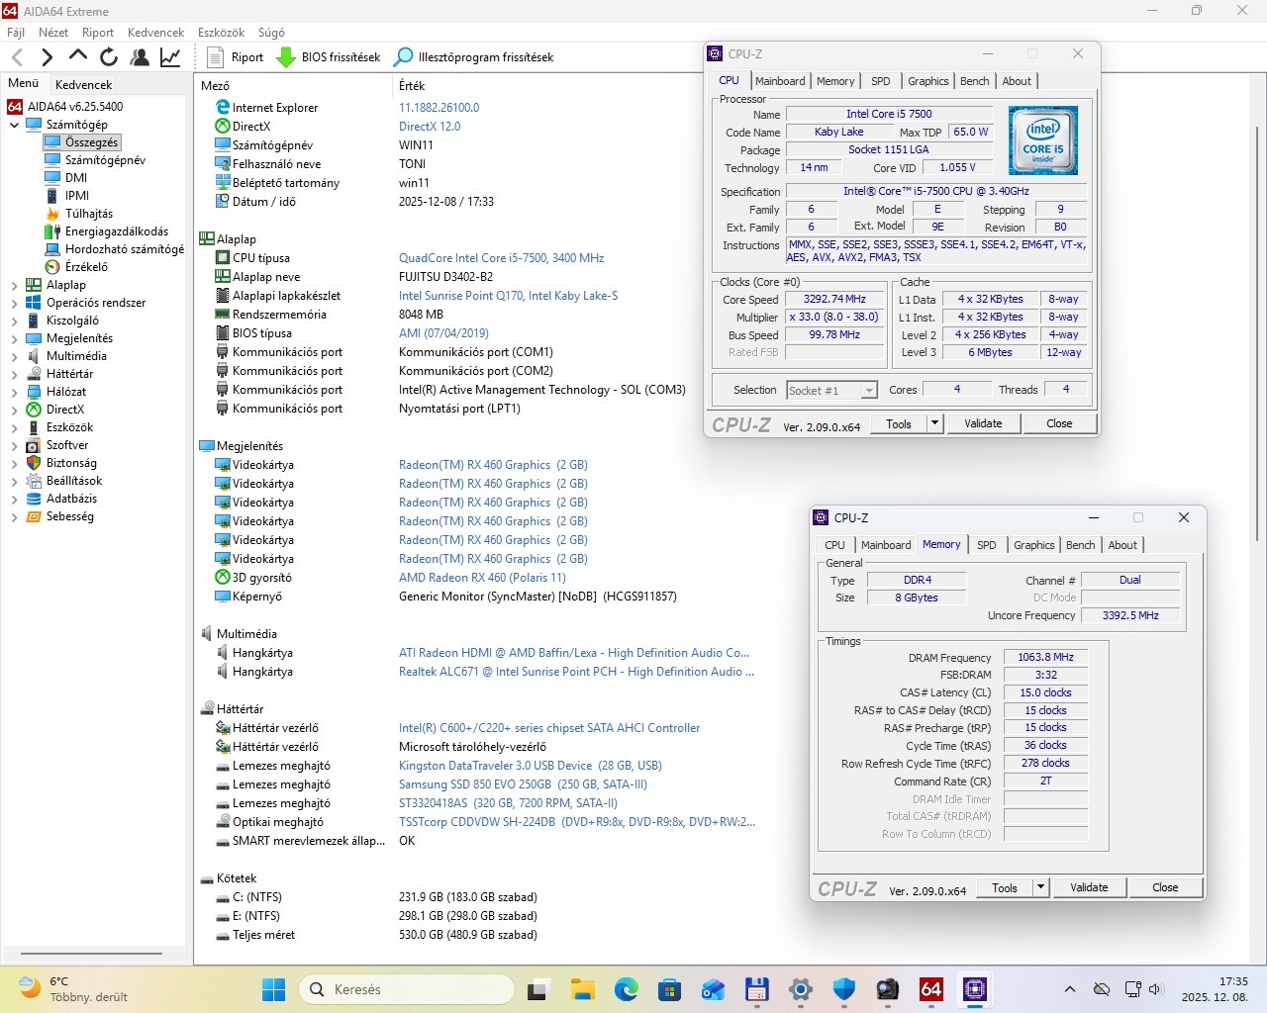Image resolution: width=1267 pixels, height=1013 pixels.
Task: Open Illesztőprogram frissítések driver update search
Action: [474, 57]
